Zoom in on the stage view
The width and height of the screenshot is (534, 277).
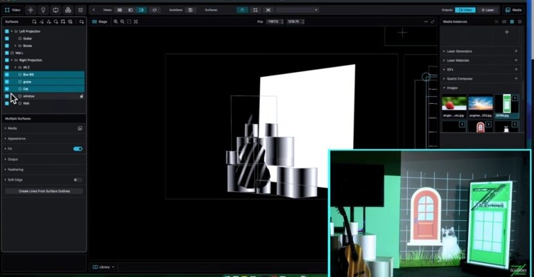pos(115,21)
